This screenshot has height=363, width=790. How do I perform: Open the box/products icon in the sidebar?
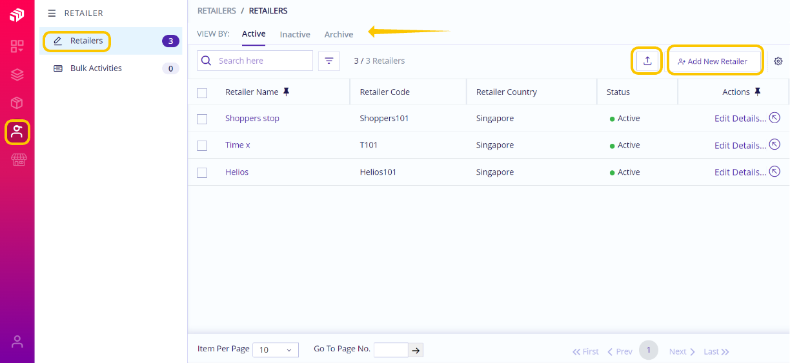(x=17, y=103)
